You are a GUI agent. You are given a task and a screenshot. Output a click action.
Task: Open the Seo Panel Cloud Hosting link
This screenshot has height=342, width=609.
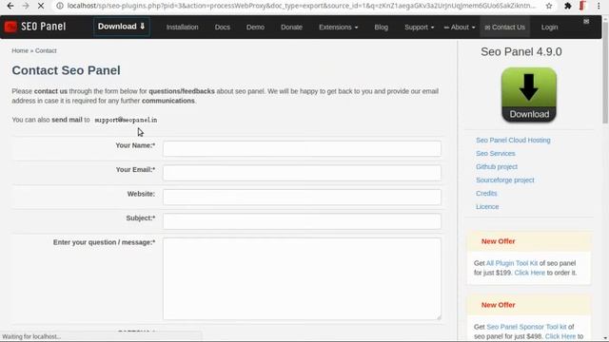point(513,140)
